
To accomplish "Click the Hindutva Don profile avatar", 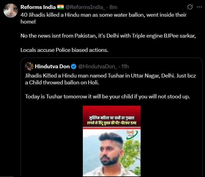I will point(29,66).
